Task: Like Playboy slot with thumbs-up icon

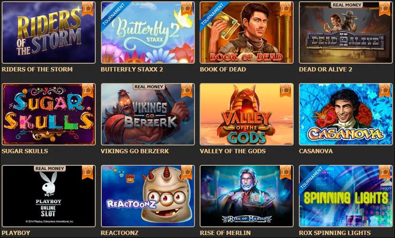Action: click(88, 172)
